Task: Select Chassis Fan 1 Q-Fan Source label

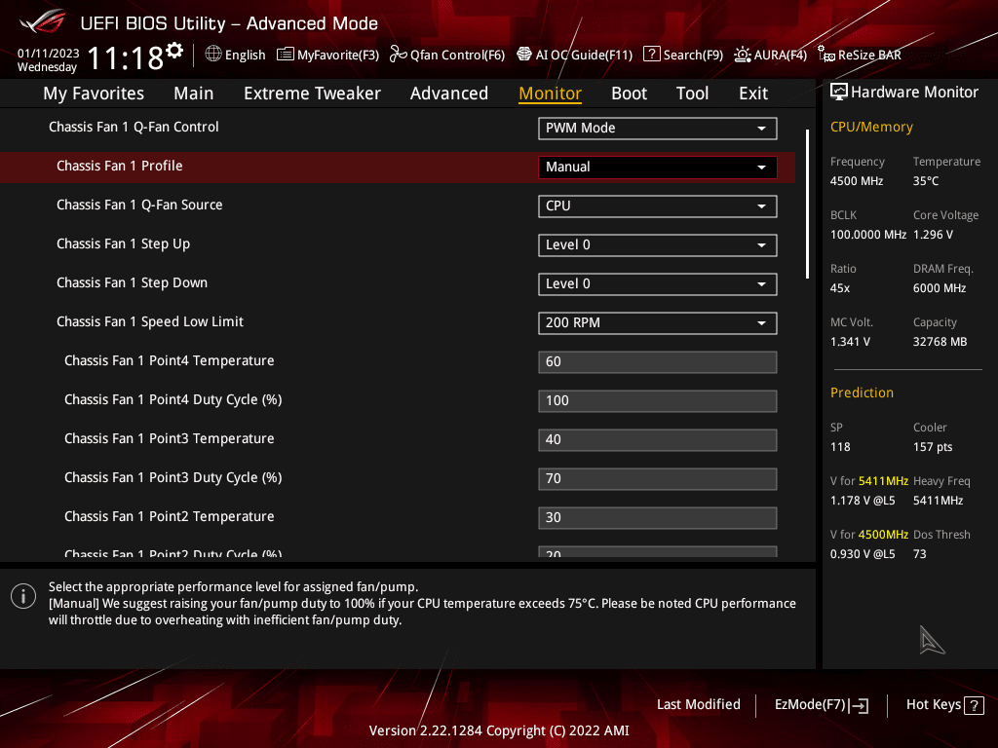Action: 139,205
